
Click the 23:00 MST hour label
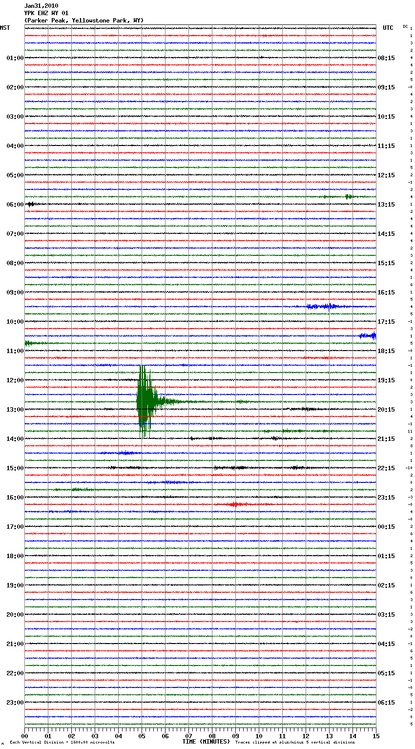pyautogui.click(x=15, y=703)
